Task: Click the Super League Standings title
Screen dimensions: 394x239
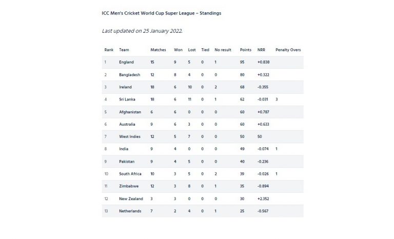Action: [x=162, y=13]
